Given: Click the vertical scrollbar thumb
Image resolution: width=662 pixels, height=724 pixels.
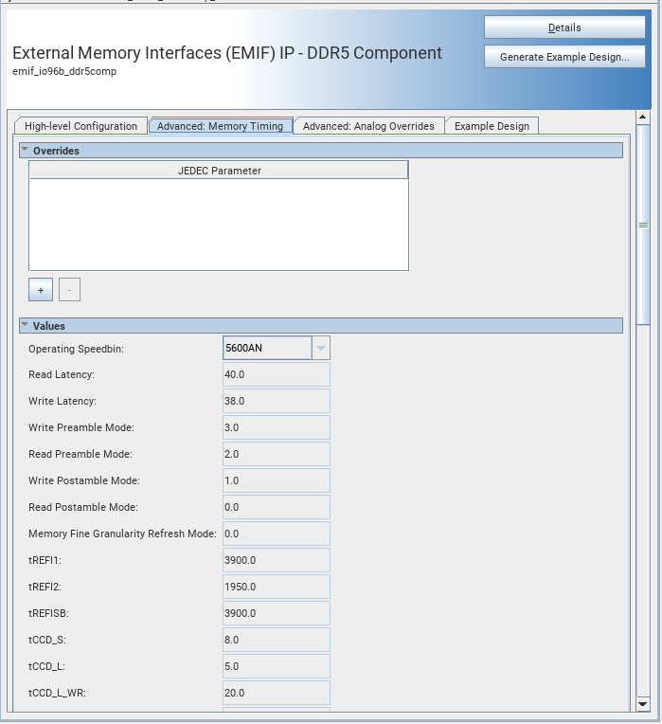Looking at the screenshot, I should click(643, 225).
